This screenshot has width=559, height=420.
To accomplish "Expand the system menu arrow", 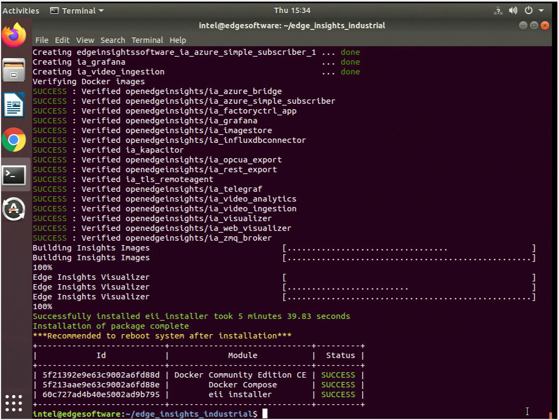I will coord(541,11).
